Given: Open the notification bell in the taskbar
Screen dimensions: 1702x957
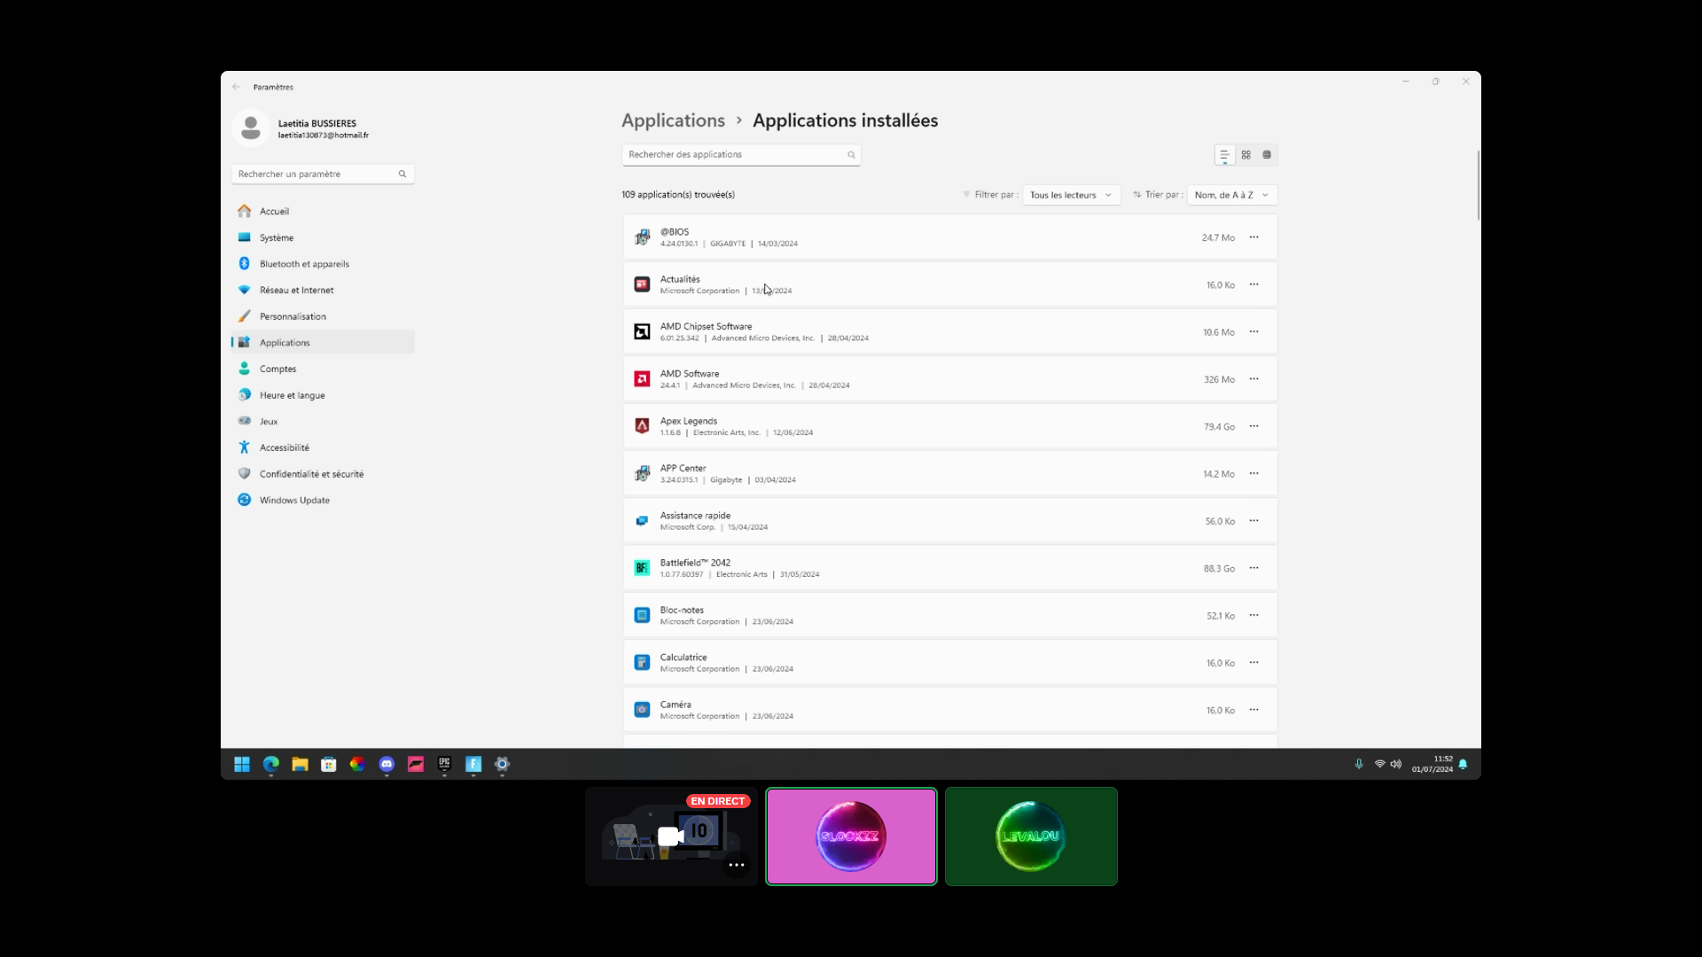Looking at the screenshot, I should click(1463, 764).
